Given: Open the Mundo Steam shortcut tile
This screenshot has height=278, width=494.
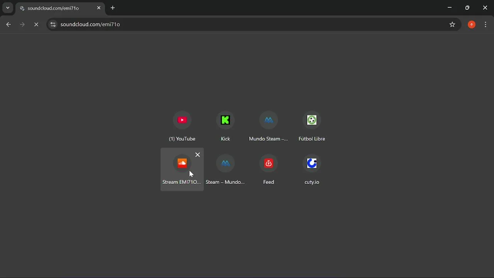Looking at the screenshot, I should [269, 126].
